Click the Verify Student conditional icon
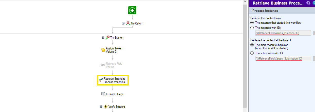 coord(106,107)
